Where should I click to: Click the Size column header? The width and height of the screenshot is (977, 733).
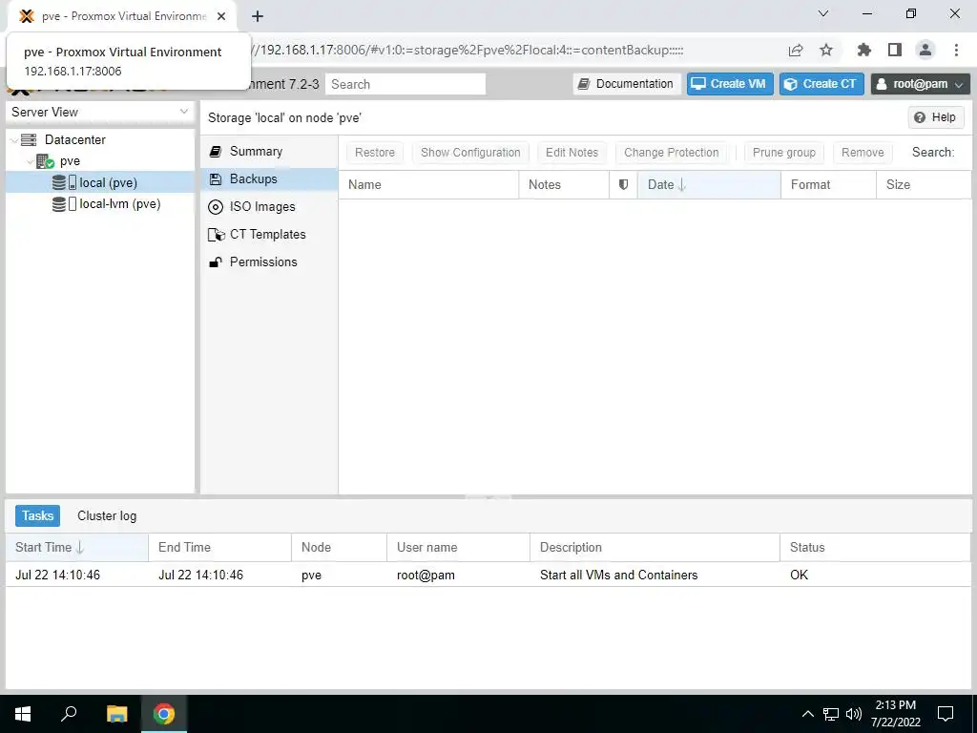(924, 184)
